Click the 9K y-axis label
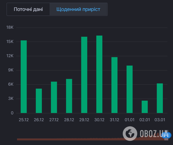The width and height of the screenshot is (173, 145). [11, 70]
